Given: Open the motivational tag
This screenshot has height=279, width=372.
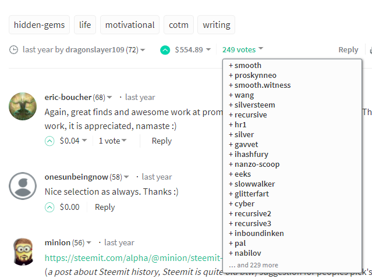Looking at the screenshot, I should 130,25.
